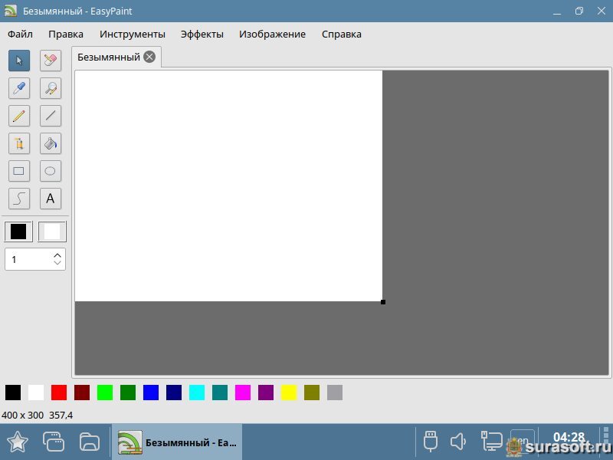
Task: Select EasyPaint task in the taskbar
Action: [177, 442]
